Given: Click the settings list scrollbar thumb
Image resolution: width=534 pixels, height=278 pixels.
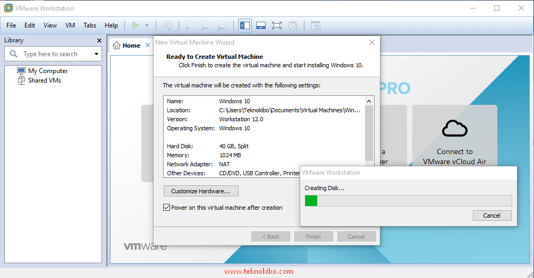Looking at the screenshot, I should [x=369, y=133].
